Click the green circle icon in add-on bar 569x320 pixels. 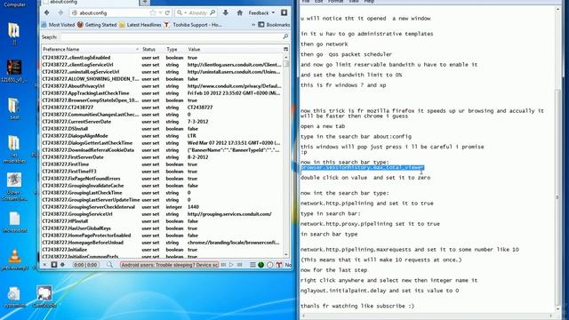pos(260,265)
